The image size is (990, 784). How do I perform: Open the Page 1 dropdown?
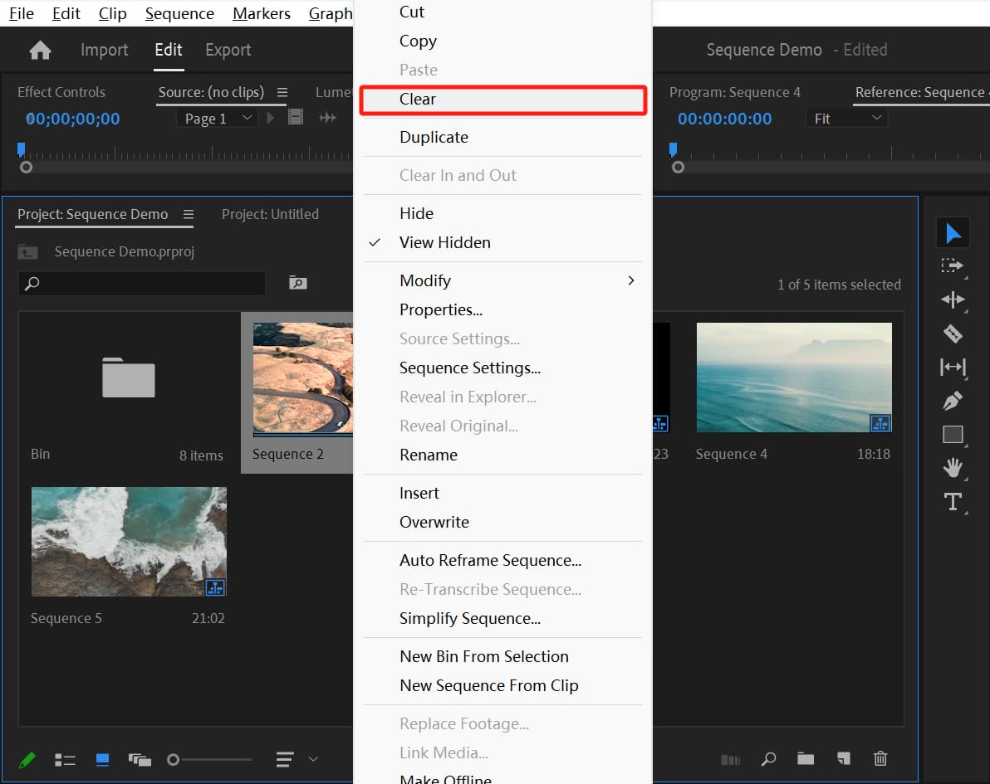pyautogui.click(x=217, y=119)
